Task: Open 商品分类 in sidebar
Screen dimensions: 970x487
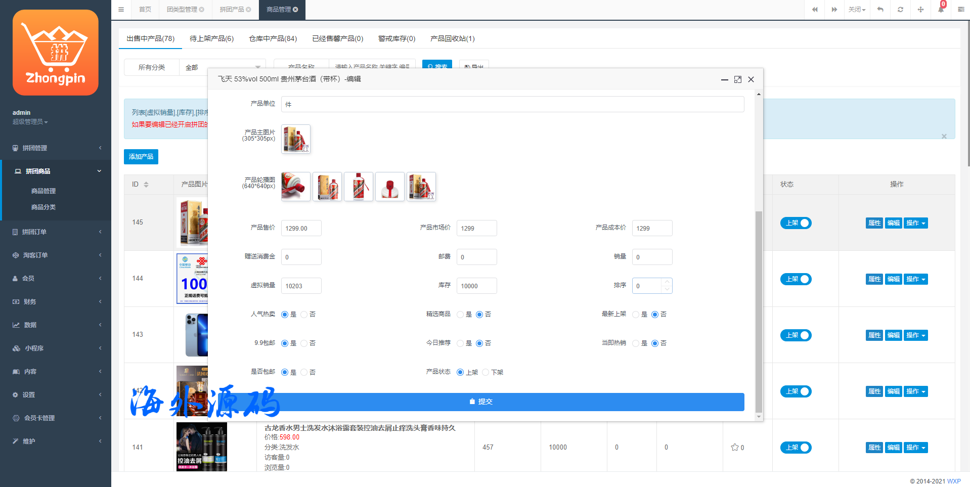Action: pos(43,207)
